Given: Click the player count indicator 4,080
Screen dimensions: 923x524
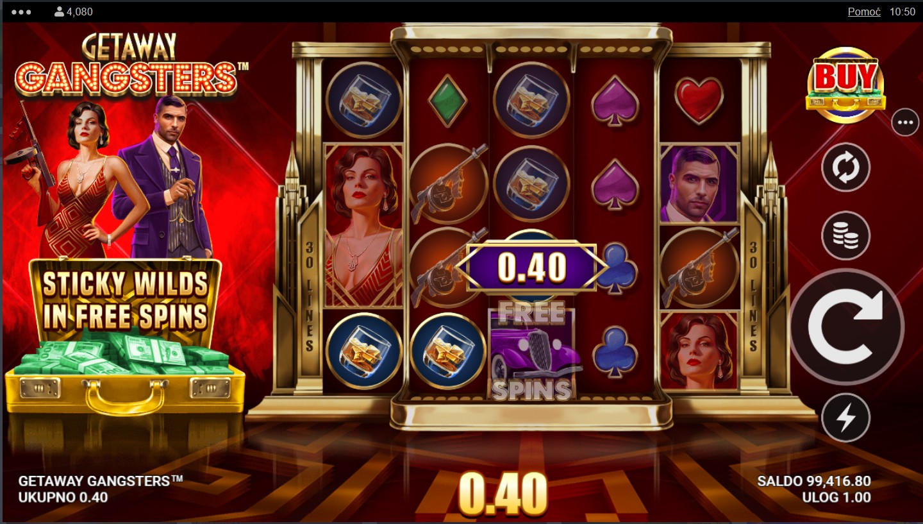Looking at the screenshot, I should 73,12.
